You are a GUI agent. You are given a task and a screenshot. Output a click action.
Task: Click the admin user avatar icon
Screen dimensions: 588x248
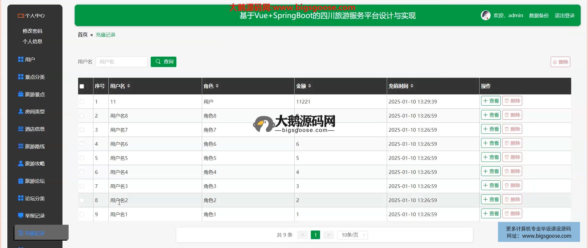(x=485, y=15)
